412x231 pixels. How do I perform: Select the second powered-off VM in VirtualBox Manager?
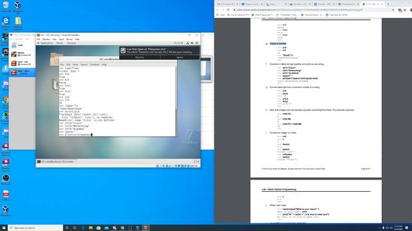(22, 63)
